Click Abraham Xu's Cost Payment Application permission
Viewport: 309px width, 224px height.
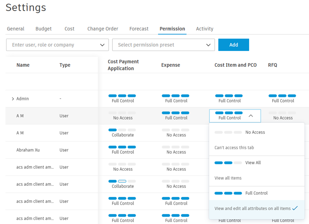click(122, 149)
